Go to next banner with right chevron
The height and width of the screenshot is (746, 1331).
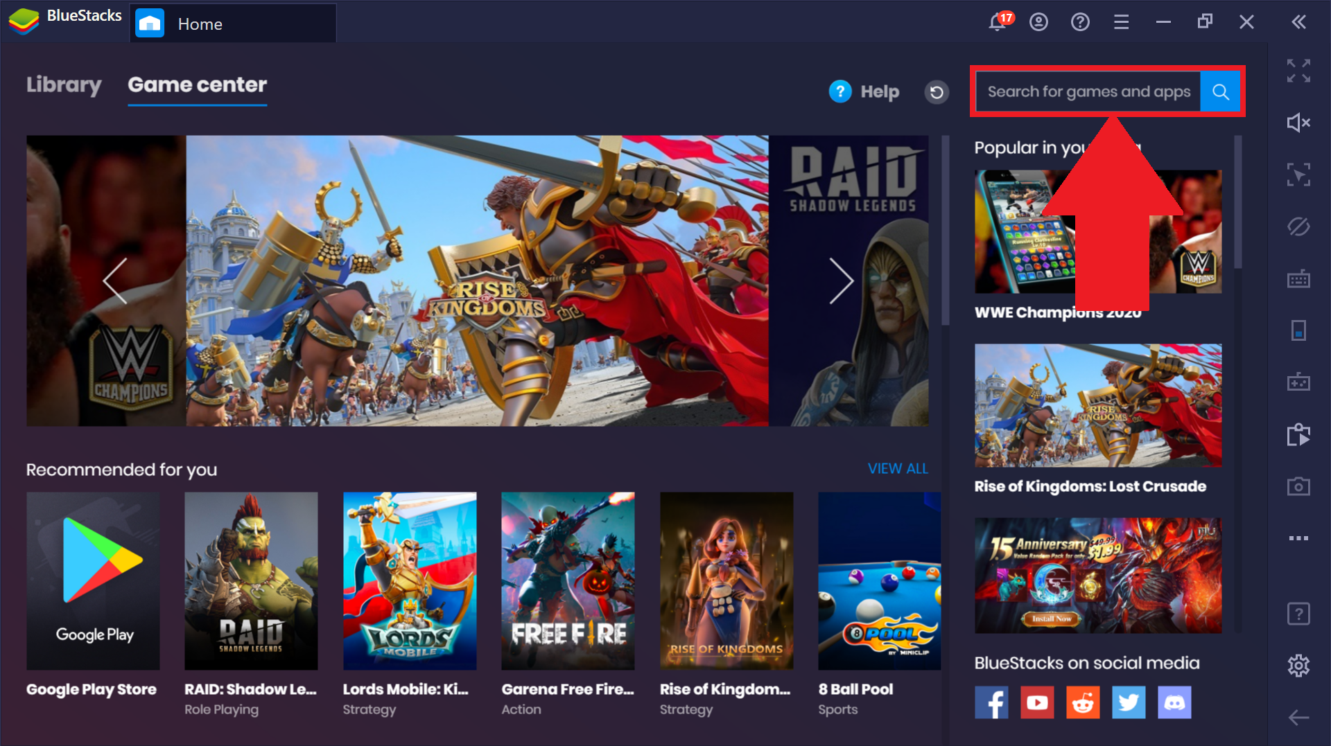(841, 281)
